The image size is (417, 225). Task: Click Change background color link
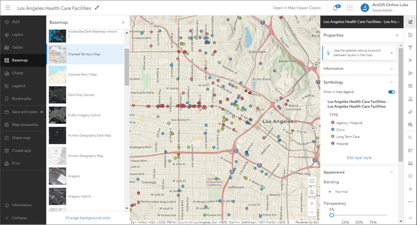click(x=88, y=218)
